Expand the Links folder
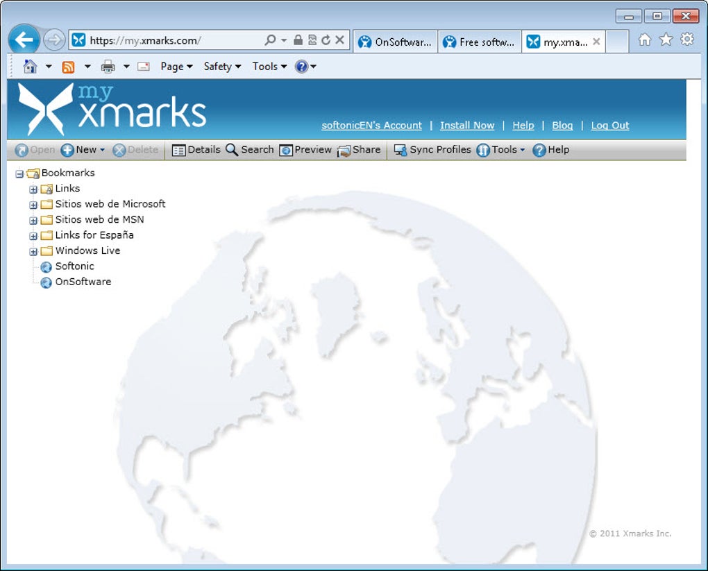Viewport: 708px width, 571px height. (x=33, y=189)
